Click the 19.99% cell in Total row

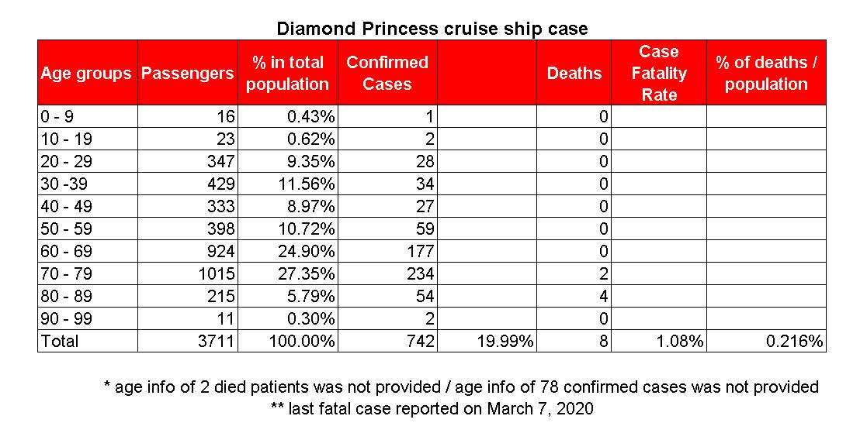click(487, 341)
